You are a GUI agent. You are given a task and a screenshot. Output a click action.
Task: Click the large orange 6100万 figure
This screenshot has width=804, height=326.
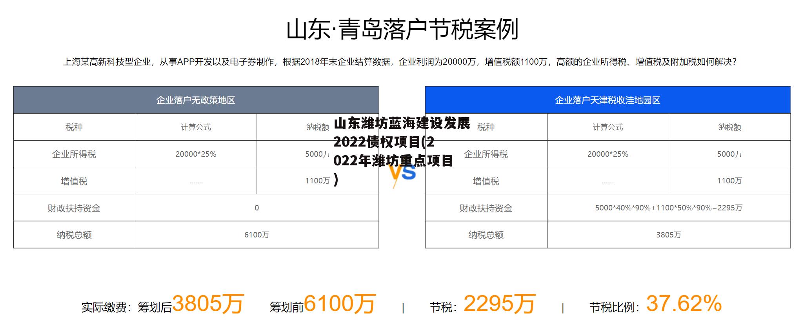pos(340,304)
